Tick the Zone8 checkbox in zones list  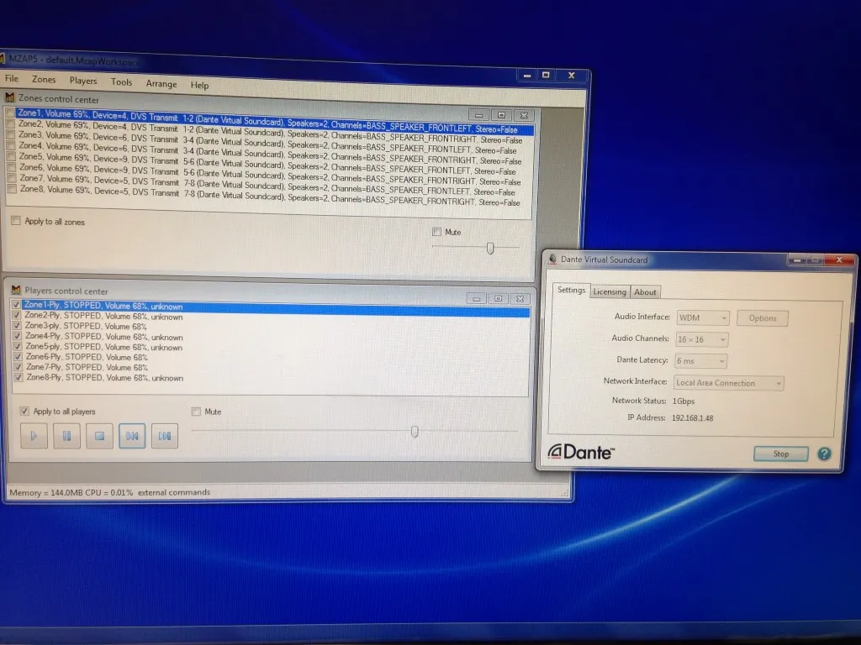(x=12, y=189)
